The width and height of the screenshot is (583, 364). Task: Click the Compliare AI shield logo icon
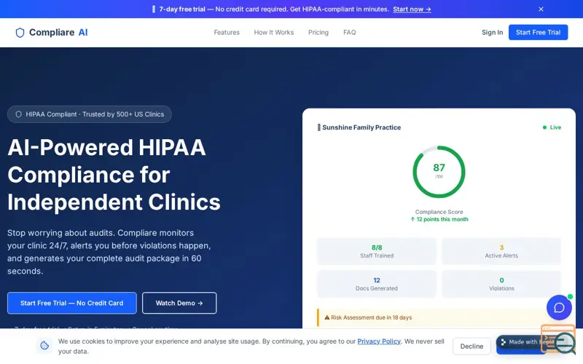click(x=20, y=33)
